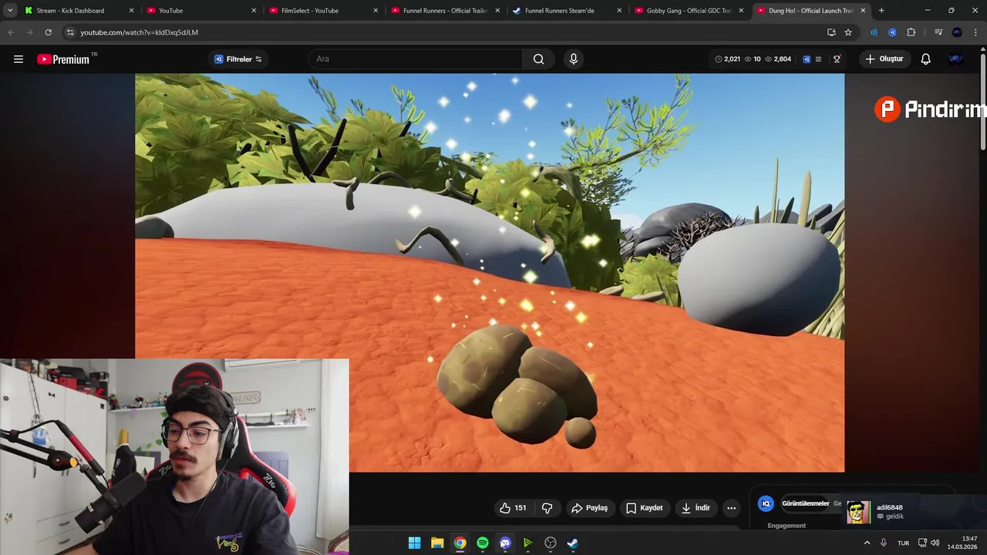Focus the Ara search box
This screenshot has width=987, height=555.
tap(415, 59)
